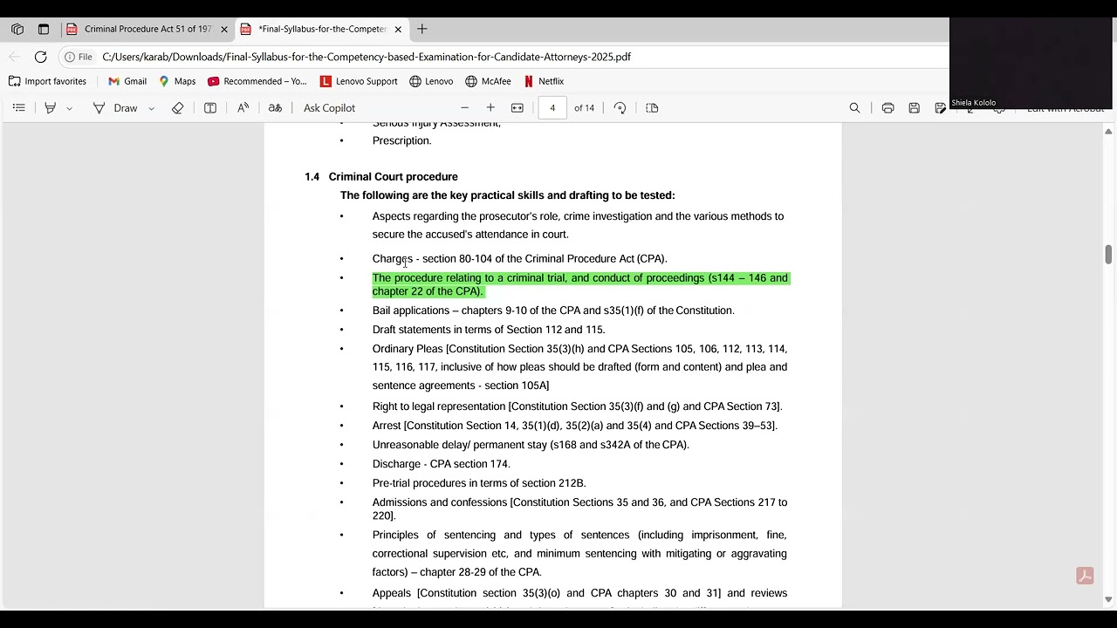Expand Draw tool options dropdown
Viewport: 1117px width, 628px height.
pyautogui.click(x=151, y=108)
